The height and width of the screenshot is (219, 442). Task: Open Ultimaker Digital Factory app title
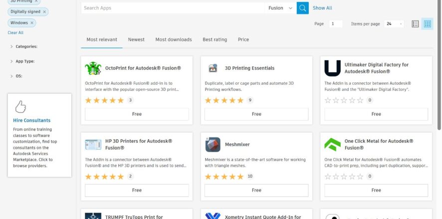click(376, 68)
